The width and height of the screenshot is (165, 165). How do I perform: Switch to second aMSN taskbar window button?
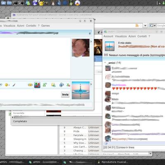click(x=44, y=162)
